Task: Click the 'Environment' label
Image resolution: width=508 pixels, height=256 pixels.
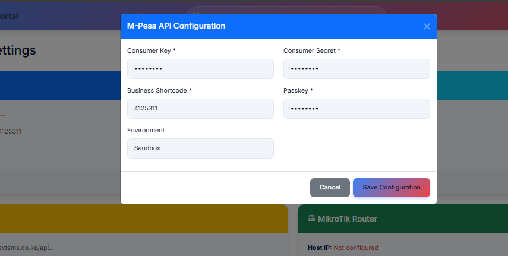Action: 146,130
